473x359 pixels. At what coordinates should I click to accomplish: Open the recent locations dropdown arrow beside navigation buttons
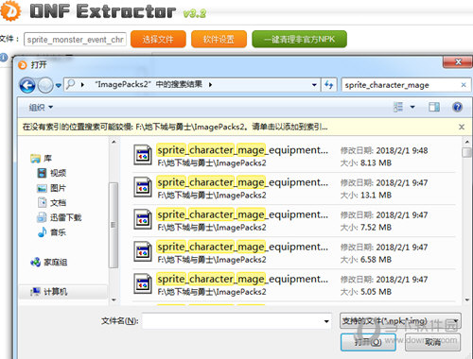tap(59, 85)
